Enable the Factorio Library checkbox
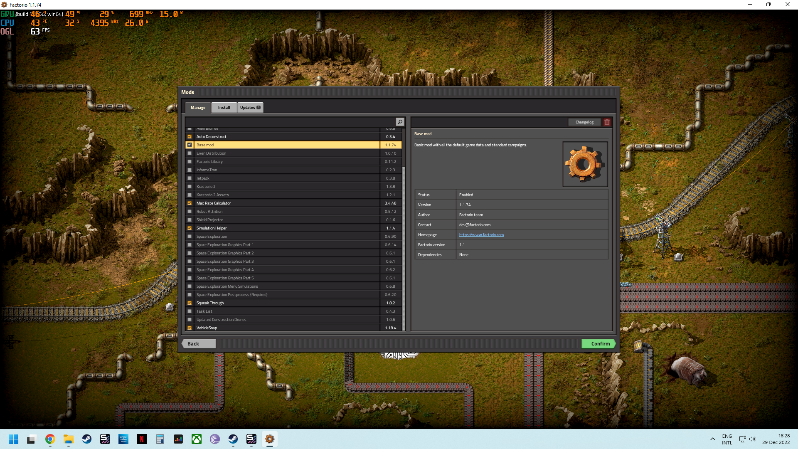798x449 pixels. pyautogui.click(x=190, y=162)
